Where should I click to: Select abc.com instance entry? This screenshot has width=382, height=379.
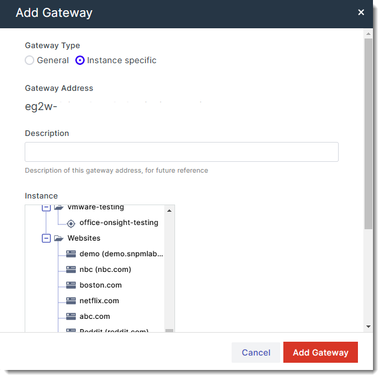pyautogui.click(x=94, y=316)
